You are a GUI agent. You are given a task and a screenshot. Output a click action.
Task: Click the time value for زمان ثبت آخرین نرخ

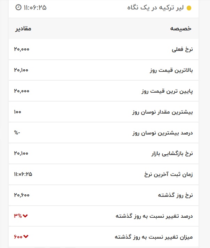[23, 174]
